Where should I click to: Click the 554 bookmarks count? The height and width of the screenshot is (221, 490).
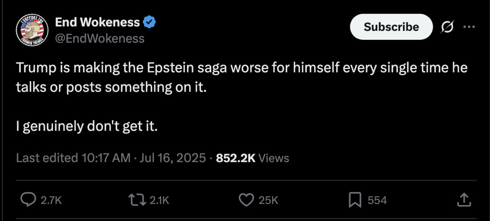(x=377, y=200)
